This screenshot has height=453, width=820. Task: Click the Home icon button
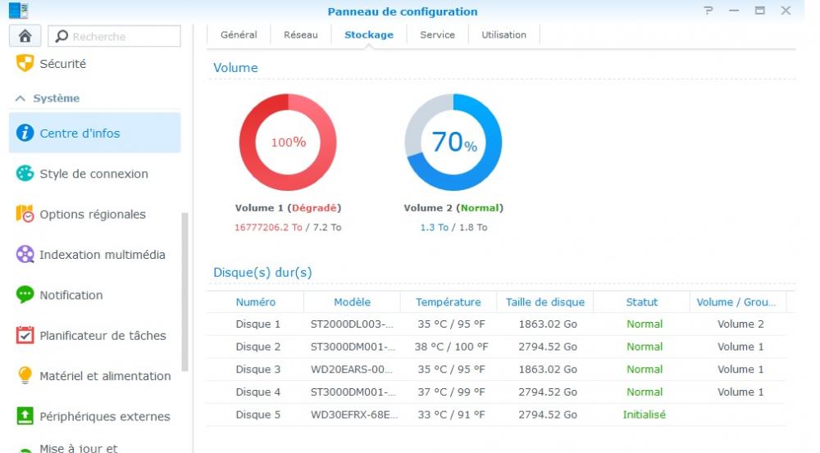tap(25, 36)
